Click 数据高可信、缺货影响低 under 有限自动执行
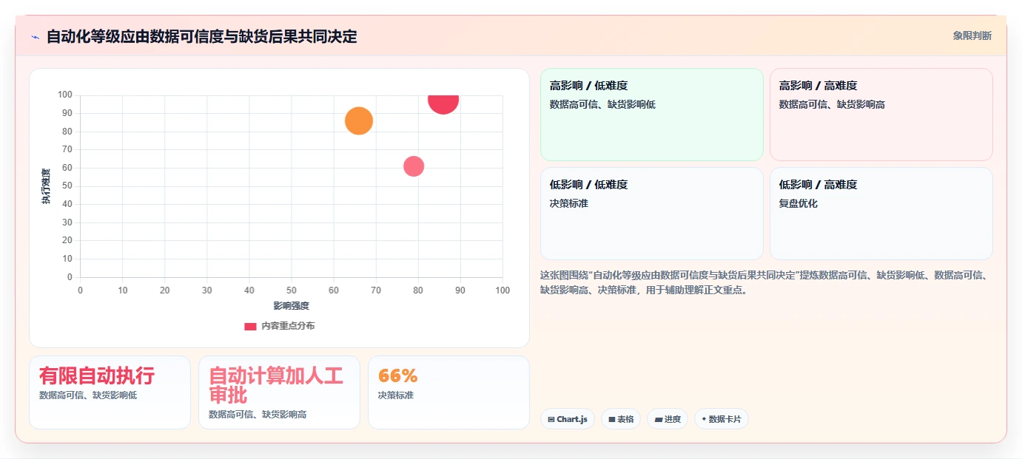 click(88, 395)
